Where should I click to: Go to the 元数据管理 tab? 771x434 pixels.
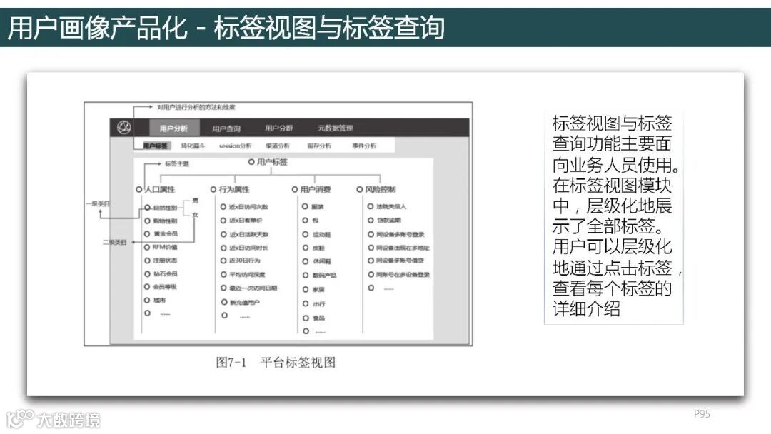(336, 128)
